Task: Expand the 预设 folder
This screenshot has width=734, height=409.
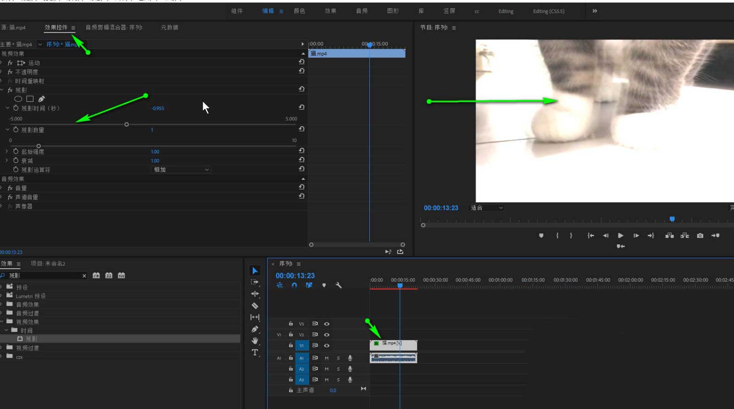Action: pyautogui.click(x=2, y=287)
